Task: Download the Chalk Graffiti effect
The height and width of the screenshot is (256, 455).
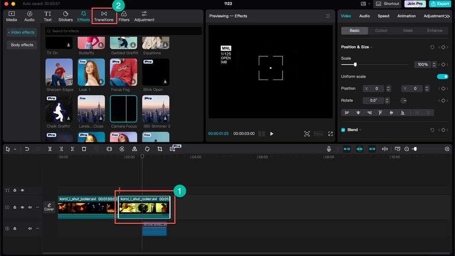Action: pos(68,118)
